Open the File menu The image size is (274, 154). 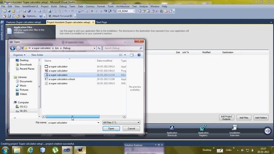click(3, 6)
